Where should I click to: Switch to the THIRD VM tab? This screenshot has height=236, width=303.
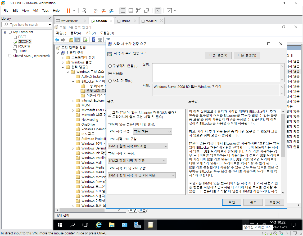tap(126, 21)
